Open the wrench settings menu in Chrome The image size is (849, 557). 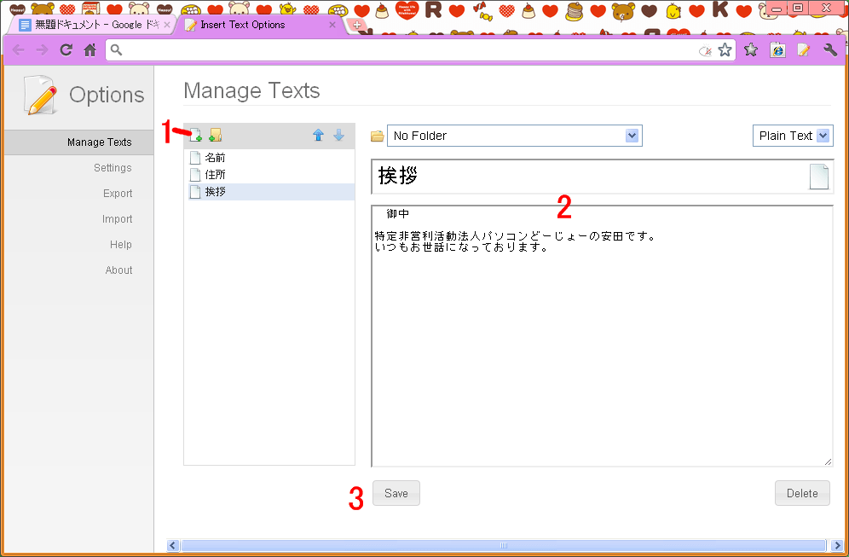830,50
